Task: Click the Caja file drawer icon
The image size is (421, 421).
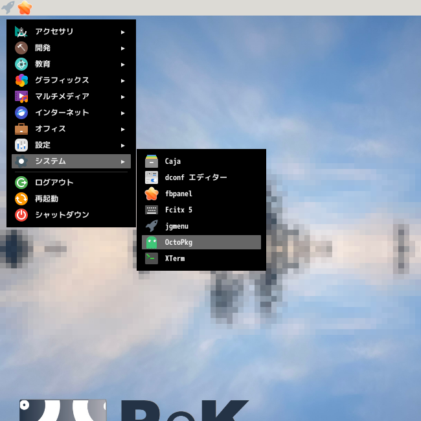Action: [152, 161]
